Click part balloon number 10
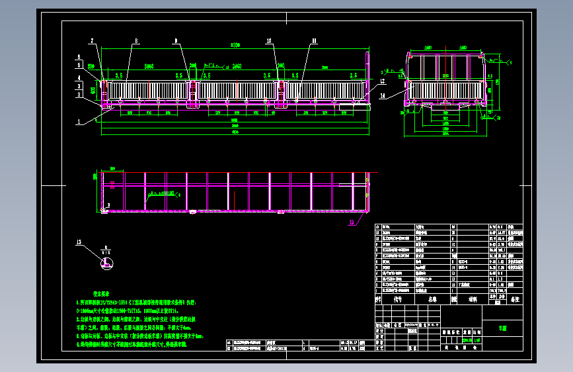Image resolution: width=573 pixels, height=372 pixels. [269, 41]
